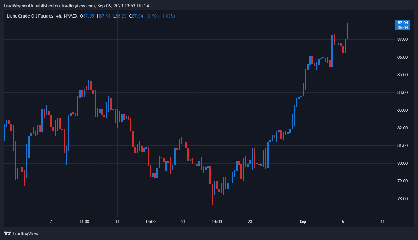Click the 80.00 price axis label
Viewport: 418px width, 240px height.
tap(403, 163)
